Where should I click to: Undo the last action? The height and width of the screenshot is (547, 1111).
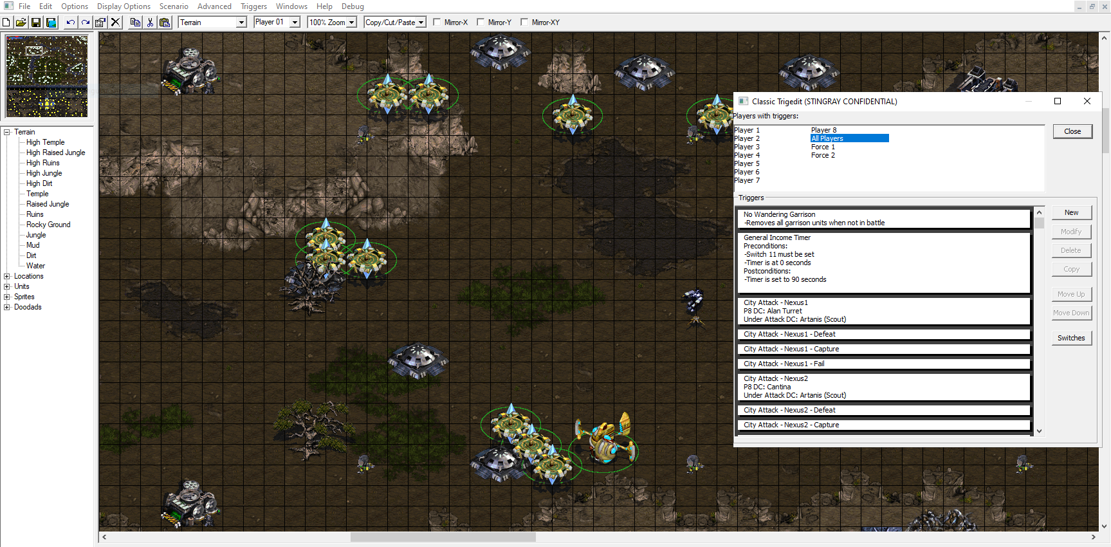(70, 23)
